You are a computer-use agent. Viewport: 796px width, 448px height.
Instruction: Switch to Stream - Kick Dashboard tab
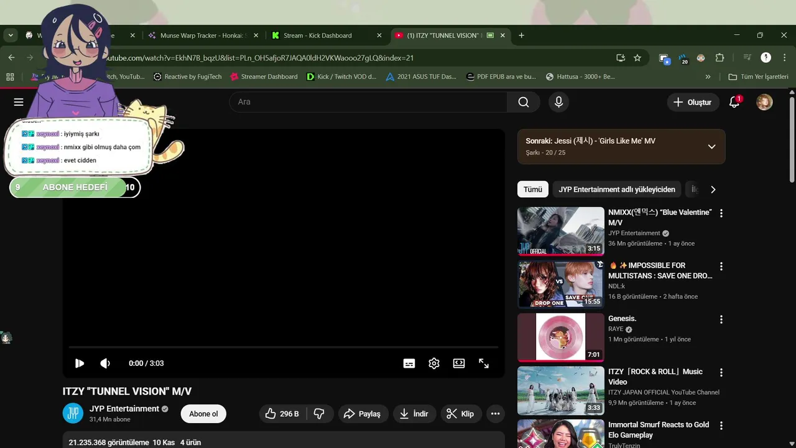pos(326,35)
